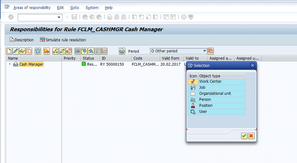
Task: Click the Collapse all subnodes icon
Action: [x=91, y=51]
